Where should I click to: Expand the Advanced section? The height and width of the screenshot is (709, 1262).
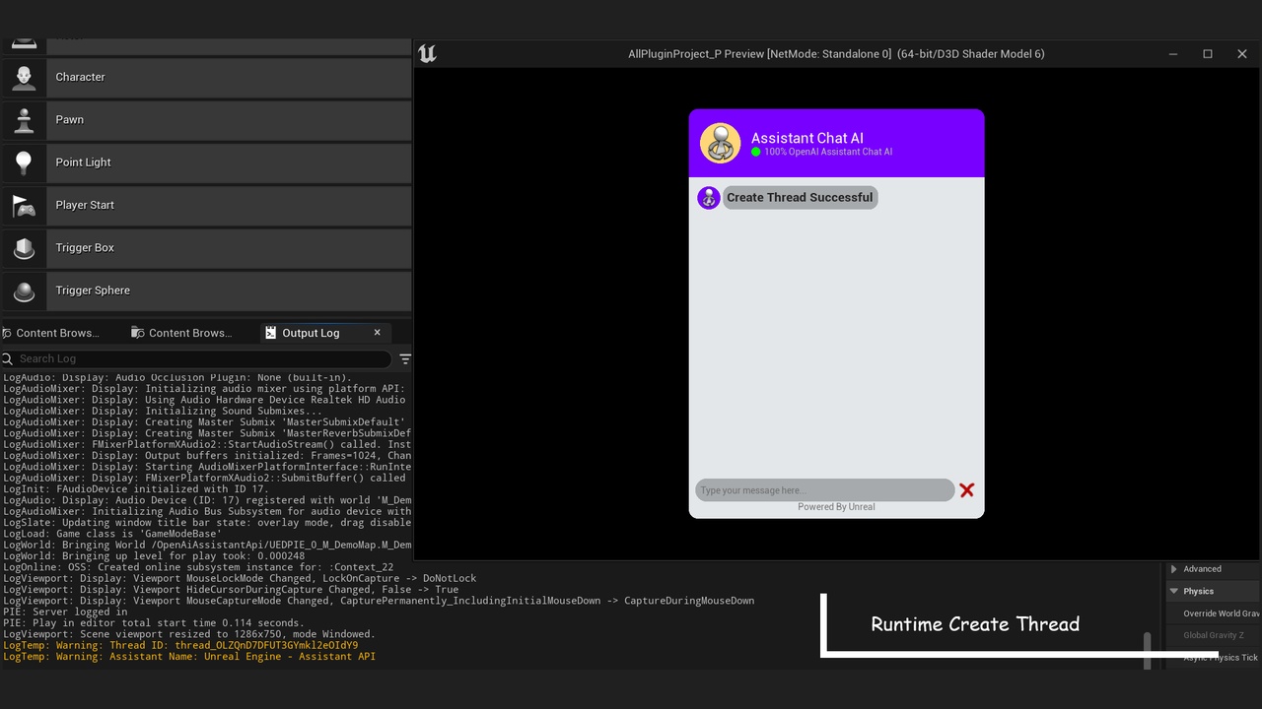pos(1174,569)
